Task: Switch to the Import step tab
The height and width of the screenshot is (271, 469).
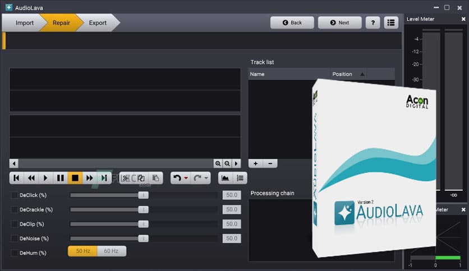Action: [x=25, y=23]
